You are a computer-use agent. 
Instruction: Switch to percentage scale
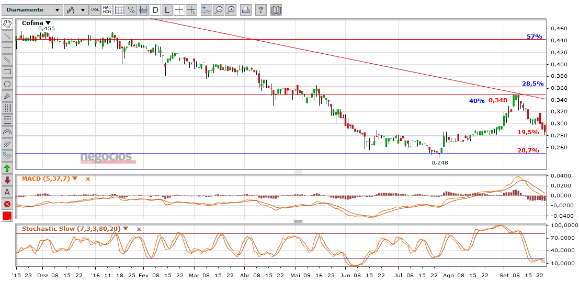click(x=131, y=9)
